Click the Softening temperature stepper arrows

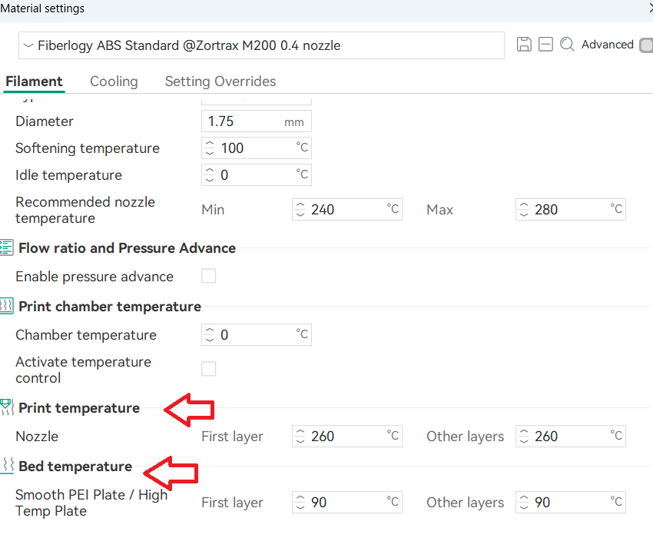coord(209,148)
